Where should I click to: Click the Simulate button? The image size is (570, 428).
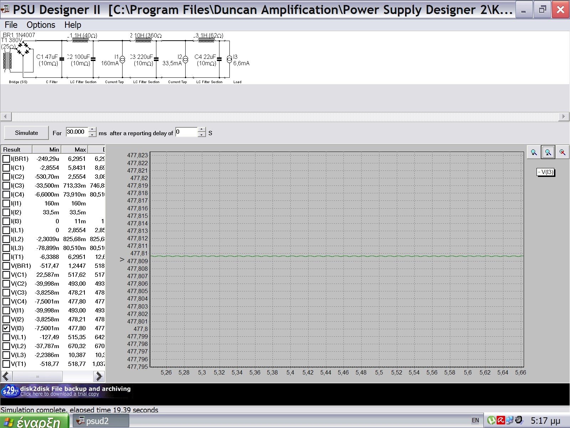point(26,133)
